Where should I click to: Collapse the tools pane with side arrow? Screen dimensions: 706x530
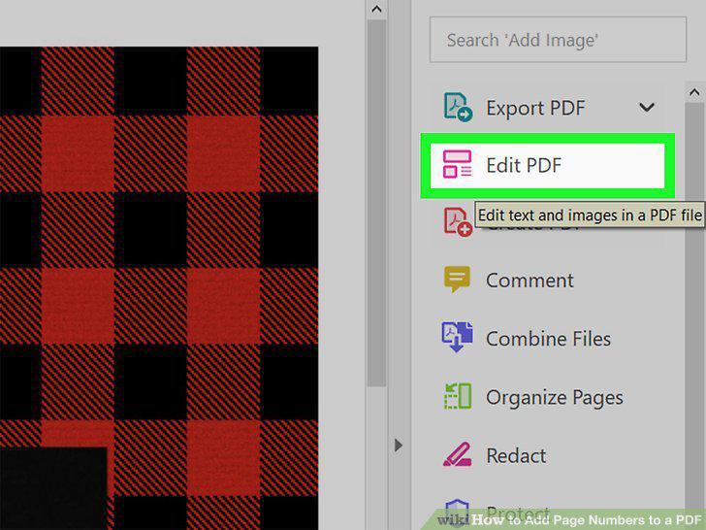[x=398, y=446]
